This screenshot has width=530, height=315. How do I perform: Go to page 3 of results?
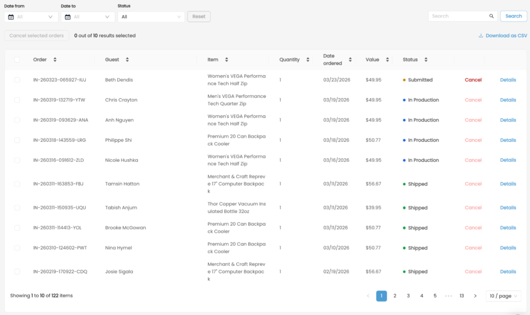tap(408, 296)
